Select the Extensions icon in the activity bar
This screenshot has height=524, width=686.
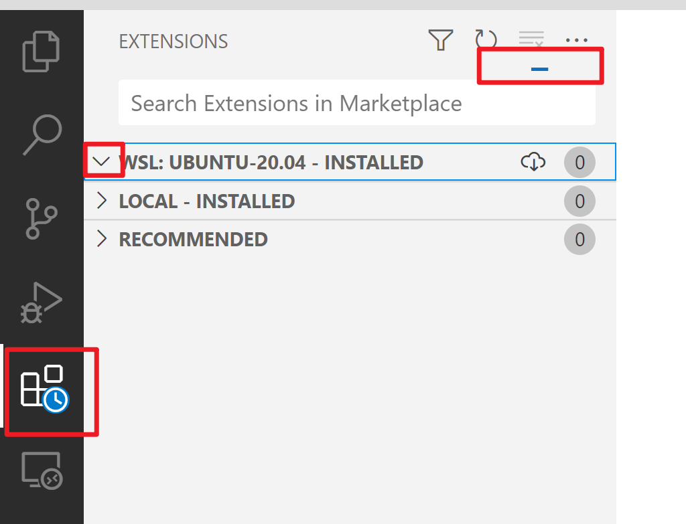click(42, 388)
